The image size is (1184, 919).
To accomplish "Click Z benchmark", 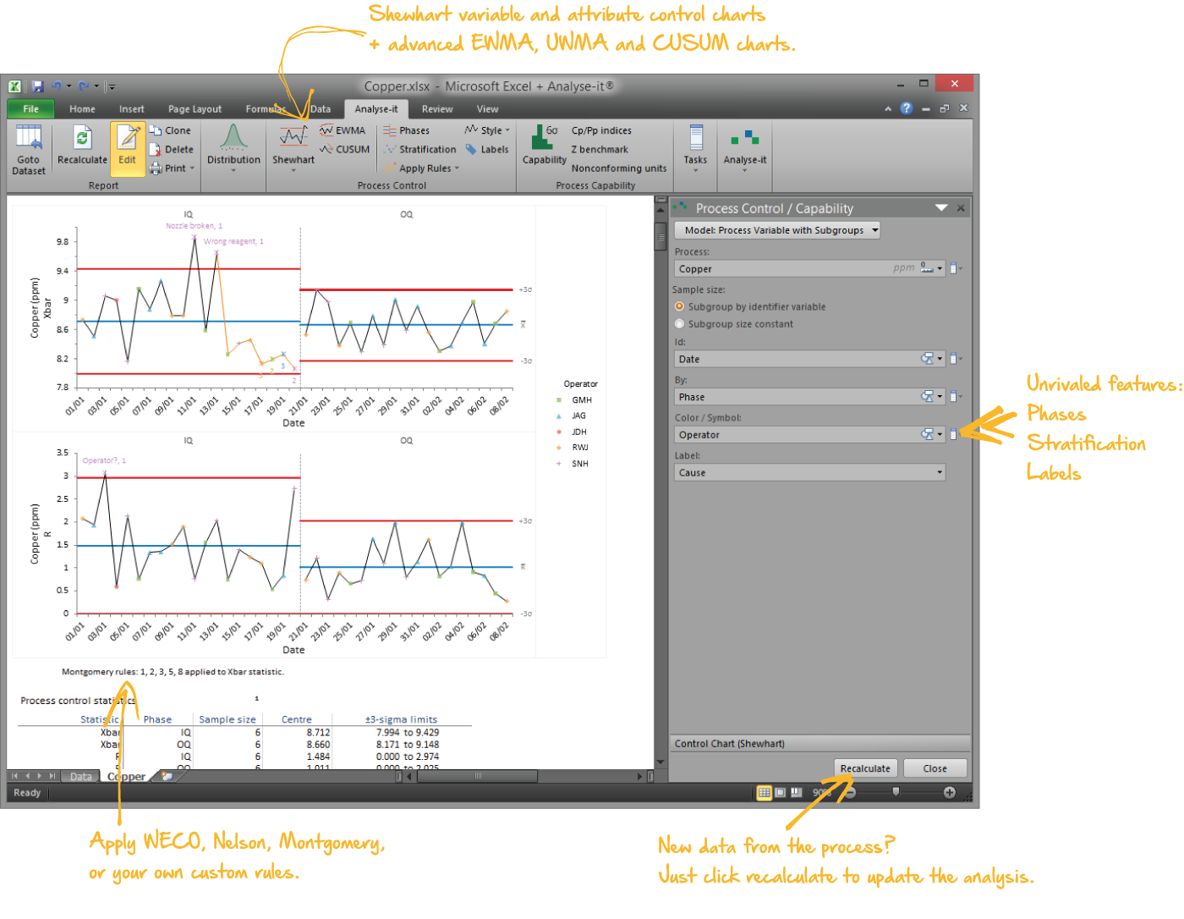I will (600, 149).
